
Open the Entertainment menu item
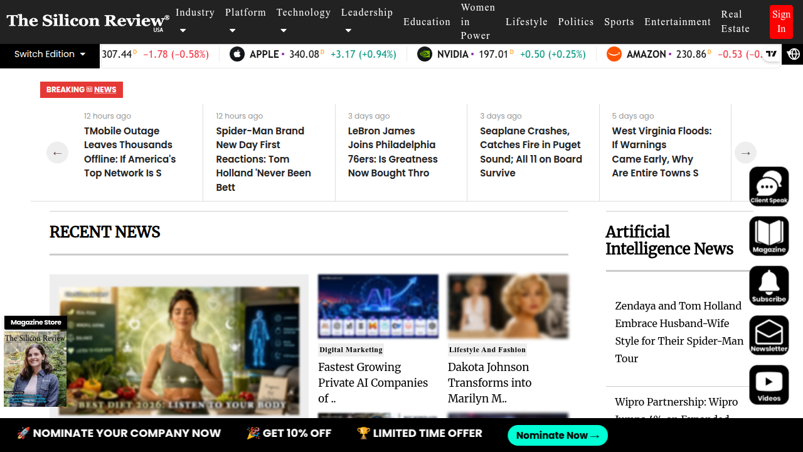coord(678,21)
